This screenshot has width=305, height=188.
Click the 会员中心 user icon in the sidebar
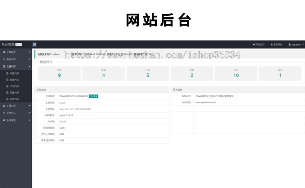click(x=4, y=113)
